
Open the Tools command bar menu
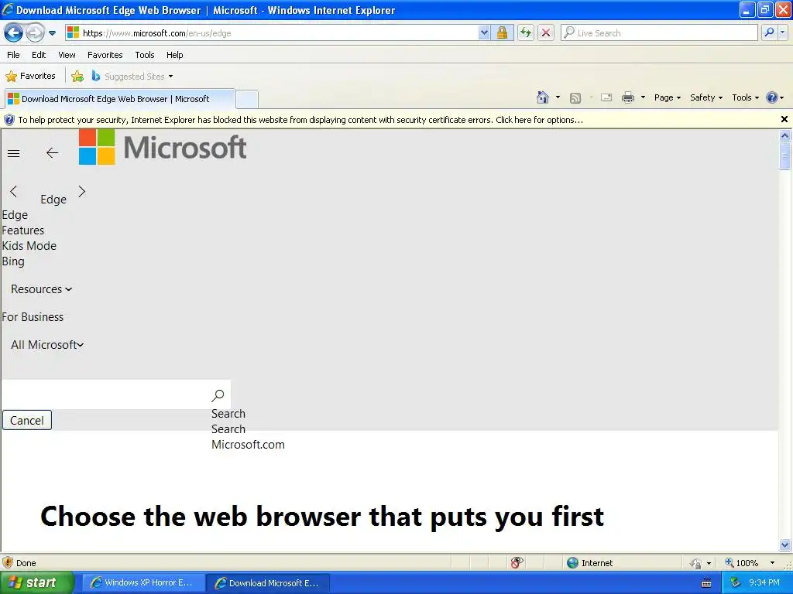click(745, 97)
